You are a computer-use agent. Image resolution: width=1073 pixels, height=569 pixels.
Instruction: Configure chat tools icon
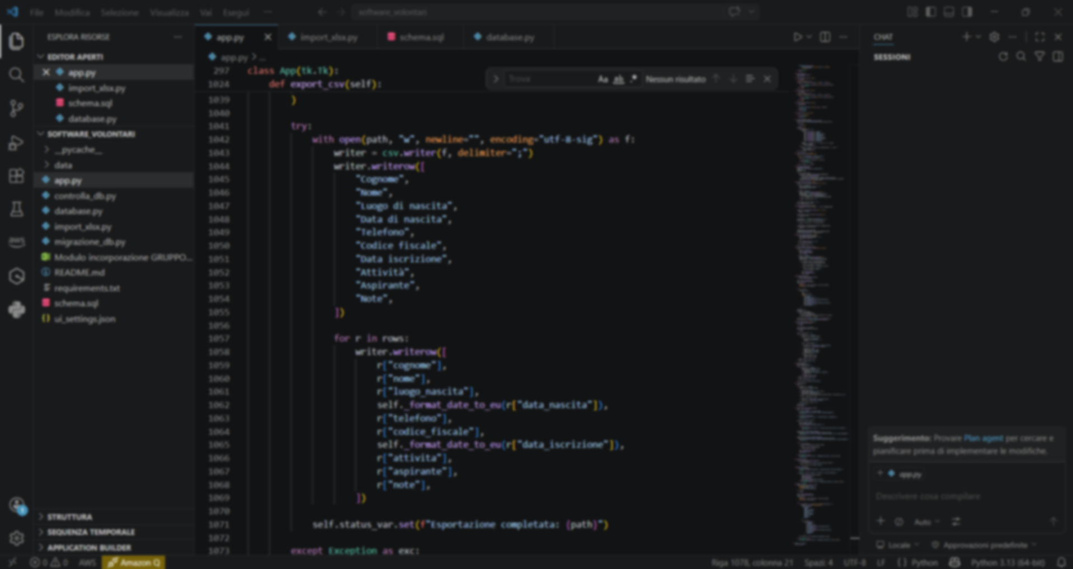pos(956,521)
